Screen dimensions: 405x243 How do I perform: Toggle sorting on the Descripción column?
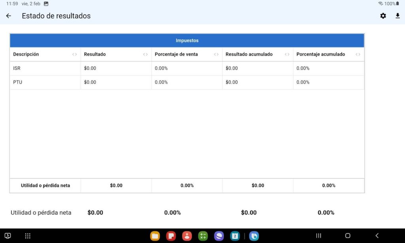click(x=75, y=54)
